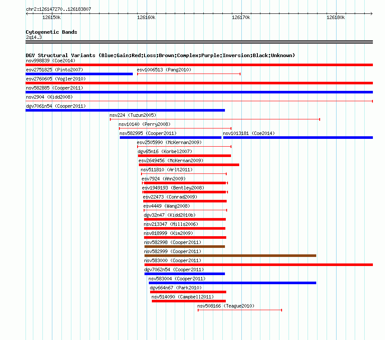
Task: Select the esv1949193 (Bentley2008) loss bar
Action: [185, 192]
